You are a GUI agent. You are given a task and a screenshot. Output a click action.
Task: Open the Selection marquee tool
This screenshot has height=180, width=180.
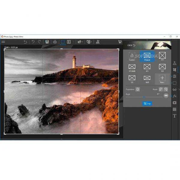(175, 83)
